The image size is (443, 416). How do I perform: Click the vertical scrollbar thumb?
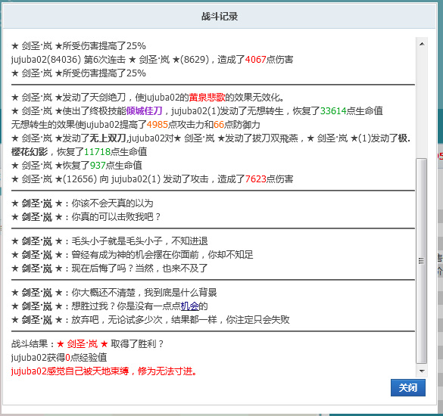[x=422, y=261]
